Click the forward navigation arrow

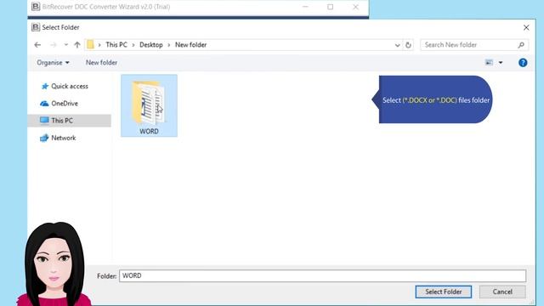pos(53,45)
